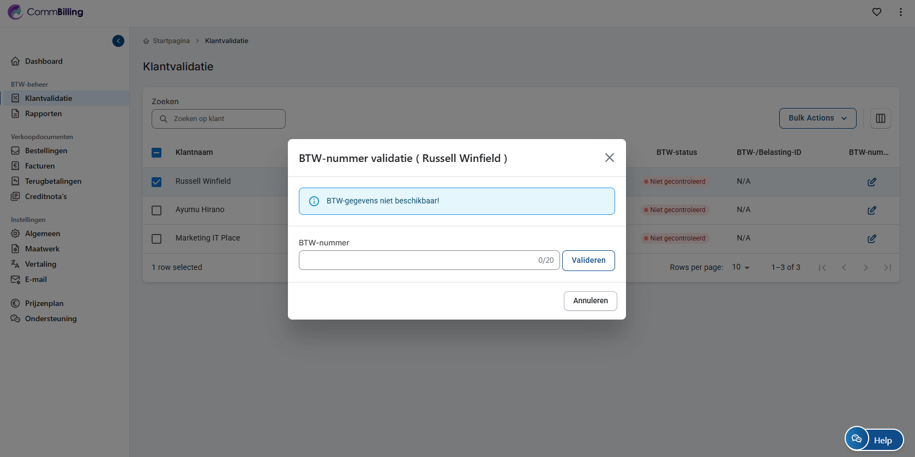Screen dimensions: 915x457
Task: Close the BTW-nummer validatie dialog
Action: tap(610, 158)
